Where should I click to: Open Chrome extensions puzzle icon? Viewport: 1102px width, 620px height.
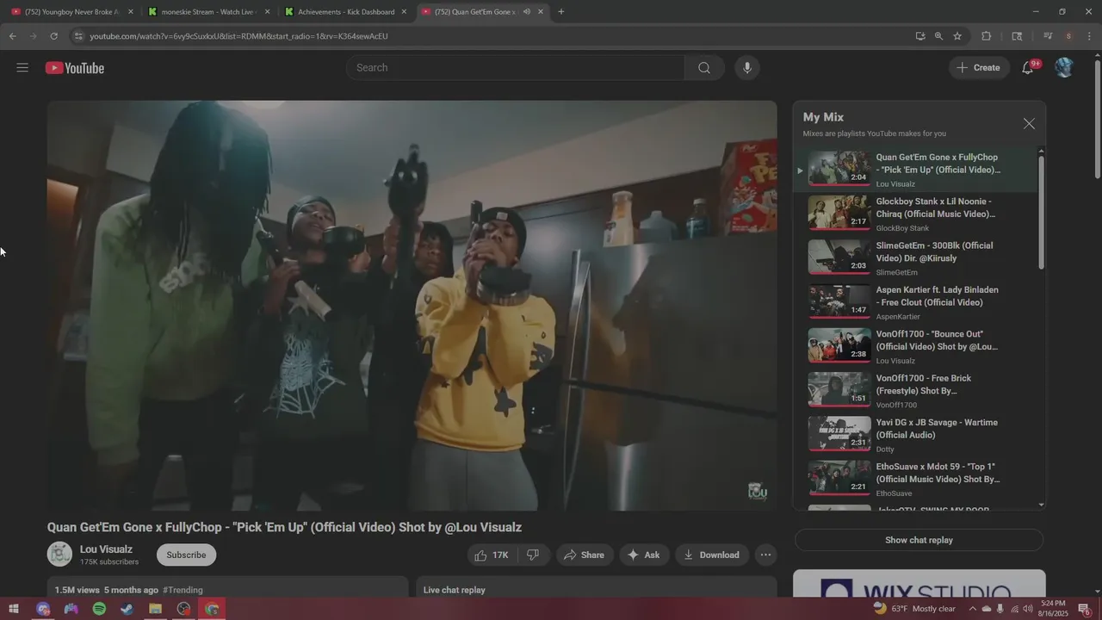coord(987,36)
